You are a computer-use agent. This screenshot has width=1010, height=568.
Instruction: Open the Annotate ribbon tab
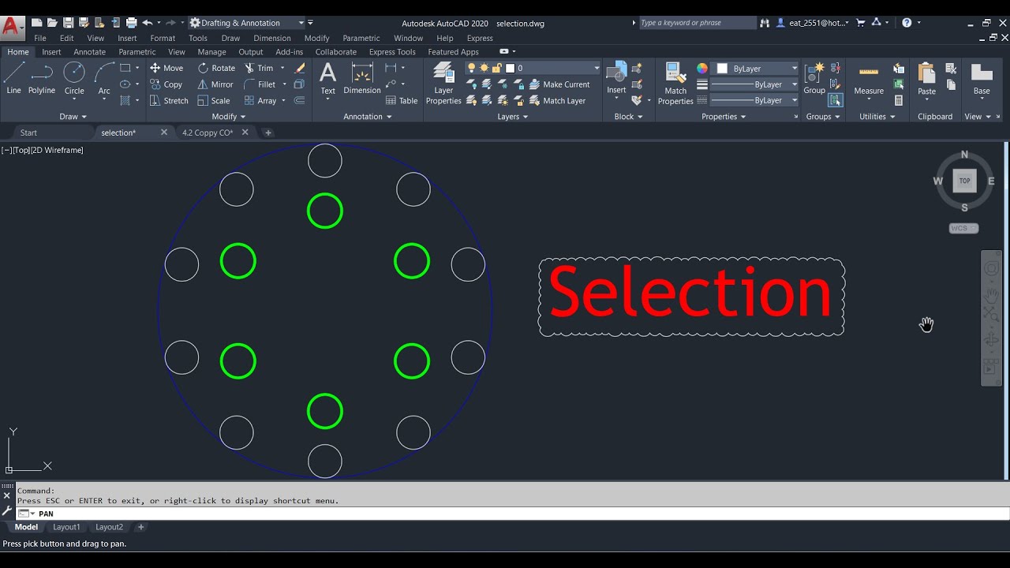point(89,52)
